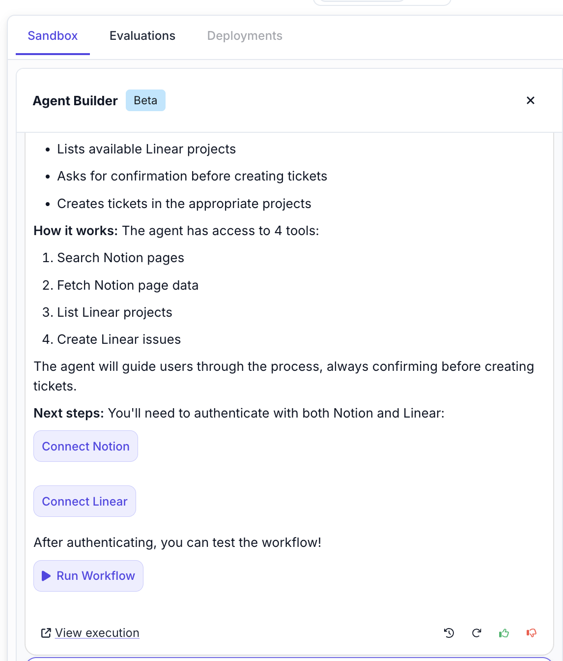
Task: Click the "Next steps:" bold label
Action: [x=69, y=413]
